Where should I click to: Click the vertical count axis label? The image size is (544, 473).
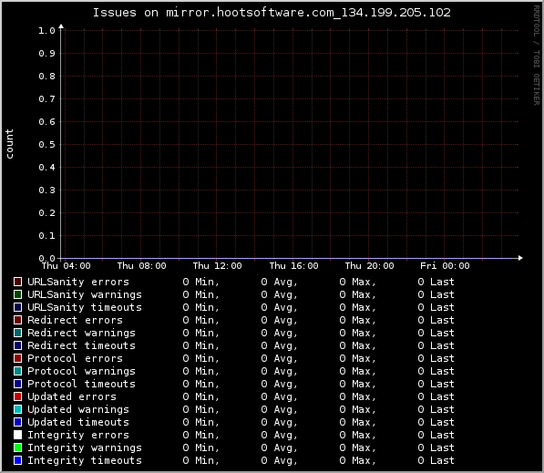[9, 144]
